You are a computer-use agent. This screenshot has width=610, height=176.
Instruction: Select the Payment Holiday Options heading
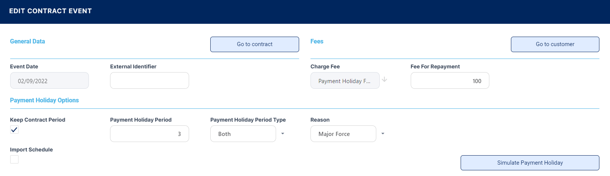[x=44, y=100]
